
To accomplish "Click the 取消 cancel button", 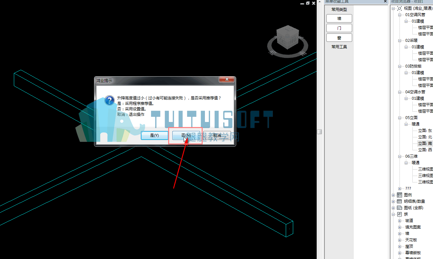I will pyautogui.click(x=217, y=135).
